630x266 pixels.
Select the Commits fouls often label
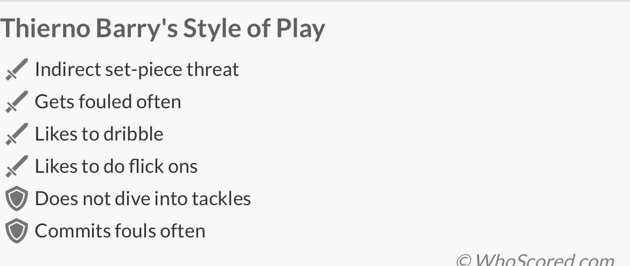click(120, 231)
